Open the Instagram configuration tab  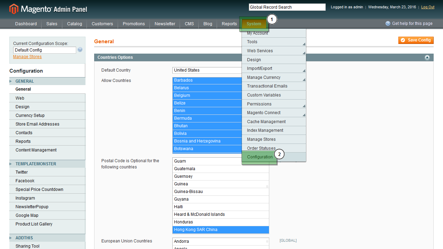coord(47,198)
